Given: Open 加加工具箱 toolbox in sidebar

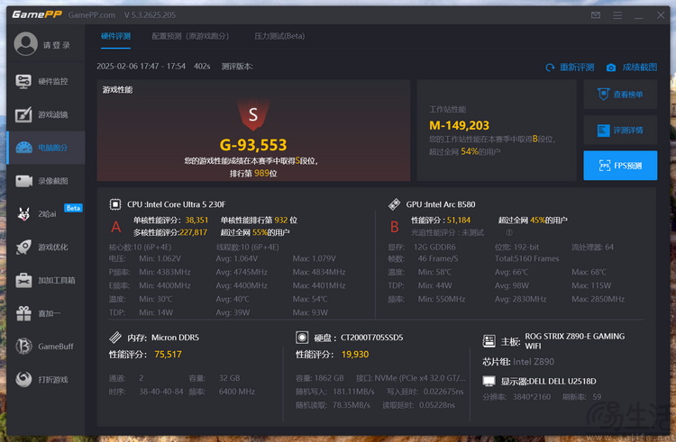Looking at the screenshot, I should click(46, 280).
